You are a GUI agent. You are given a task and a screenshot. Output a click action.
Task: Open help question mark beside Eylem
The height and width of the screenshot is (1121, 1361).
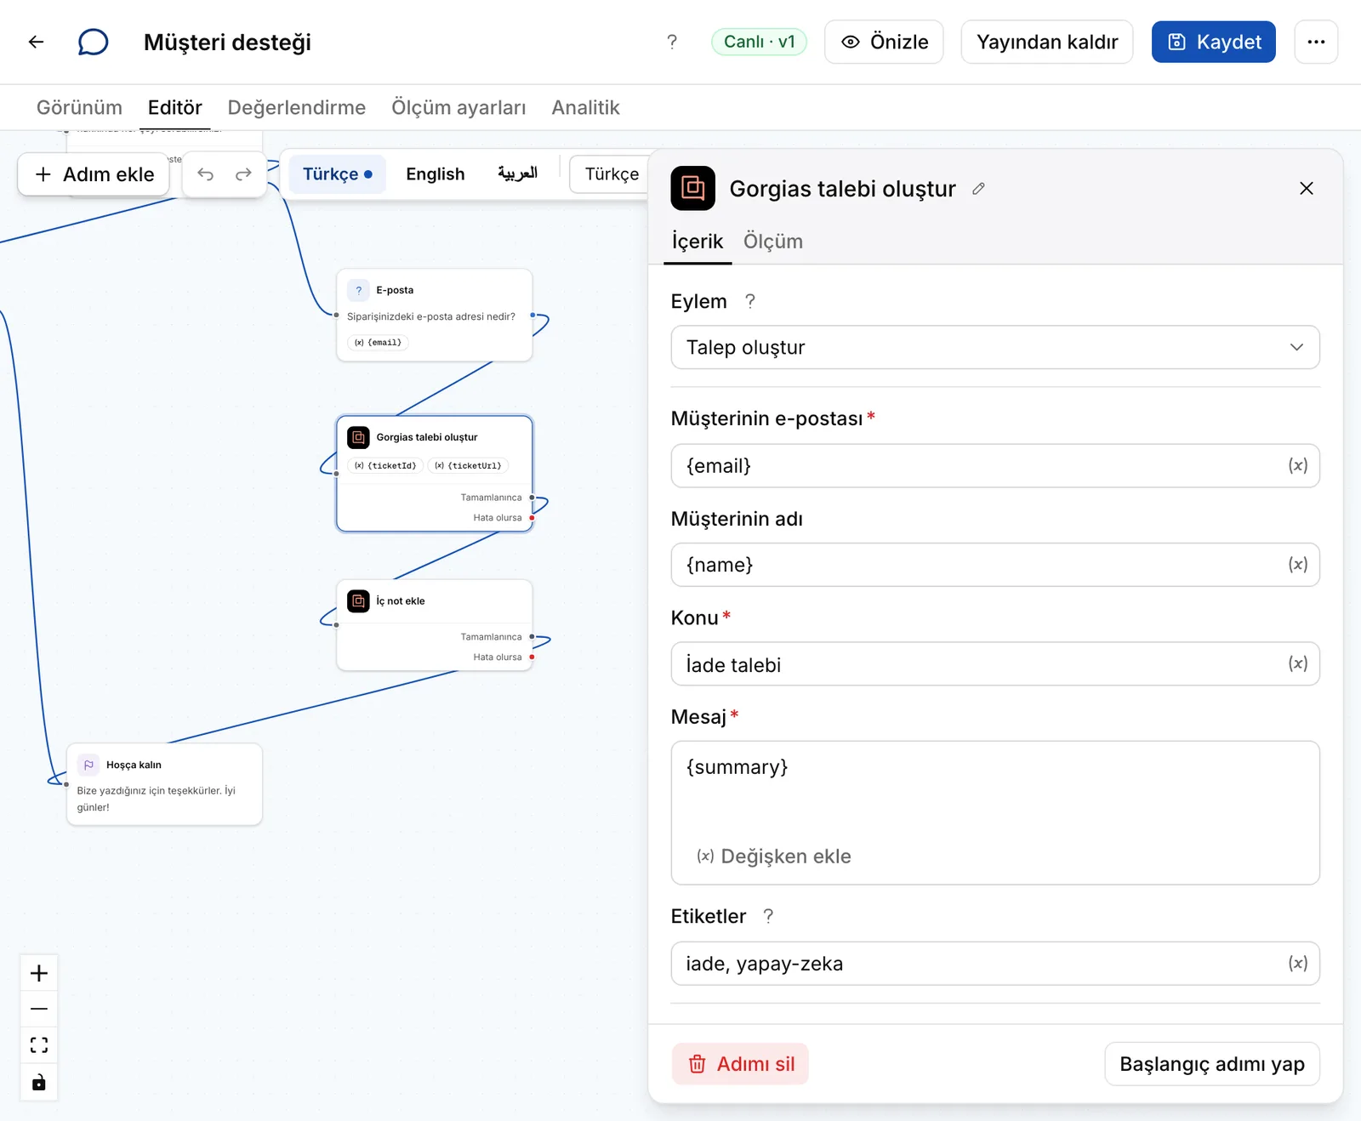(x=749, y=301)
